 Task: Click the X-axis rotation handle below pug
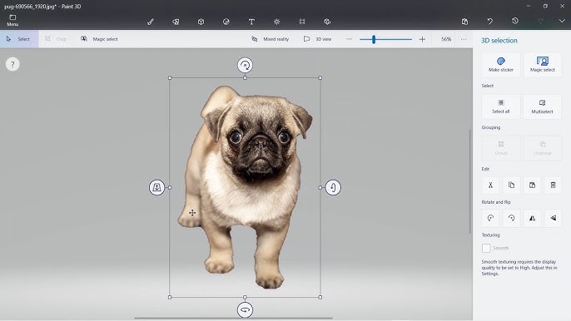(245, 310)
